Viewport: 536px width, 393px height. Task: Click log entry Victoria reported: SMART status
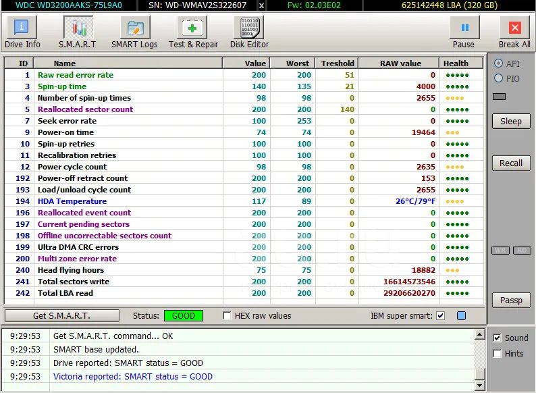click(x=133, y=376)
